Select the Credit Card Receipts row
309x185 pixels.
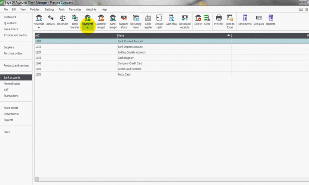click(172, 69)
